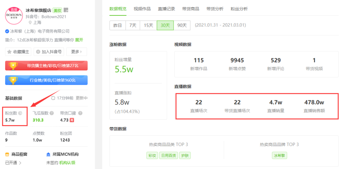Select the 7天 time range
This screenshot has height=169, width=342.
[x=133, y=25]
